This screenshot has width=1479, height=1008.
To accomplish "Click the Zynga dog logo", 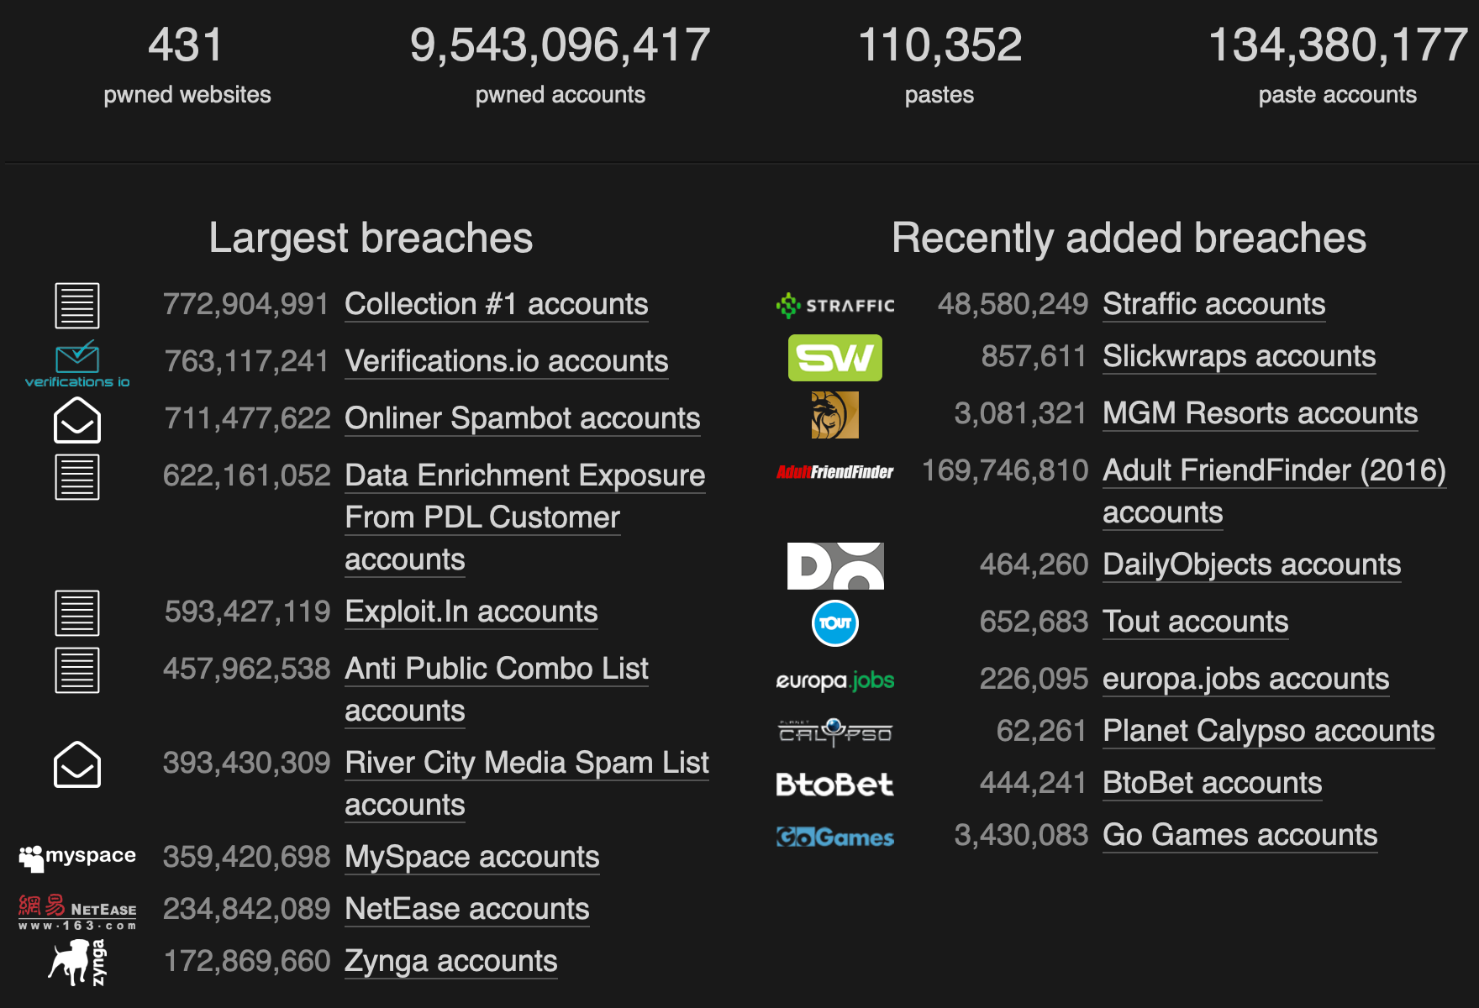I will 77,963.
